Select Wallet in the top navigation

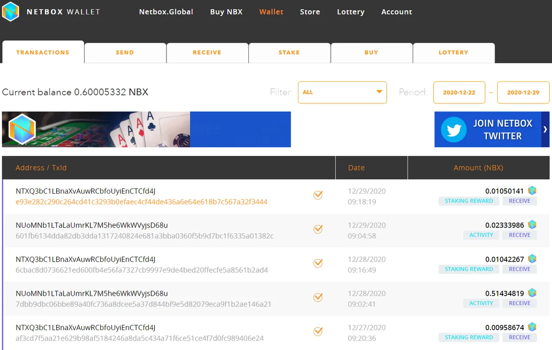pos(271,12)
